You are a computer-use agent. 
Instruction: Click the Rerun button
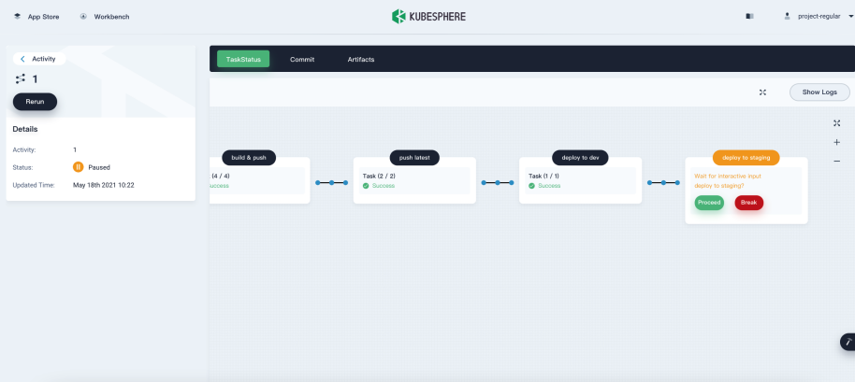point(35,102)
